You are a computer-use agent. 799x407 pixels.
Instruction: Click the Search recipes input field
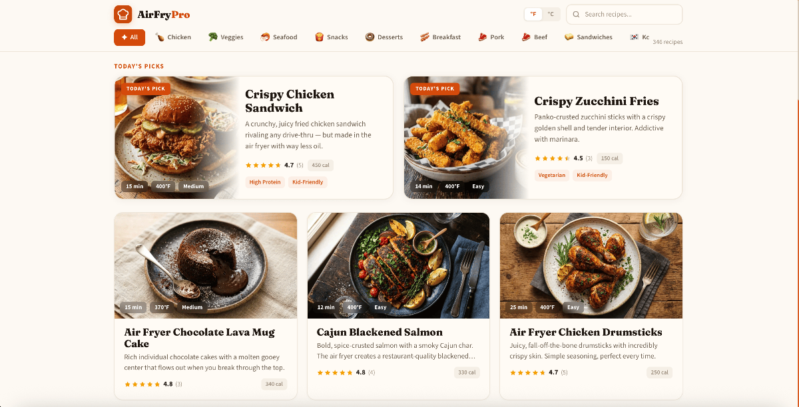coord(624,14)
